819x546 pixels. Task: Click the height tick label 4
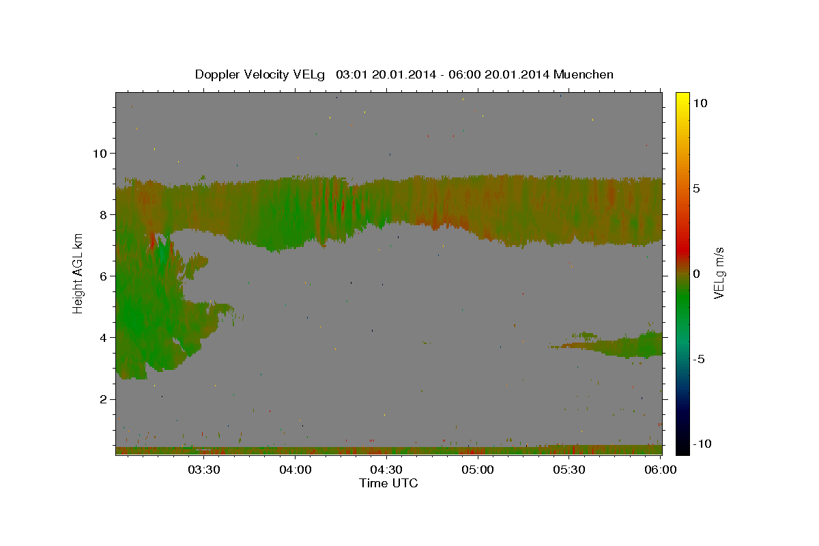pos(103,337)
